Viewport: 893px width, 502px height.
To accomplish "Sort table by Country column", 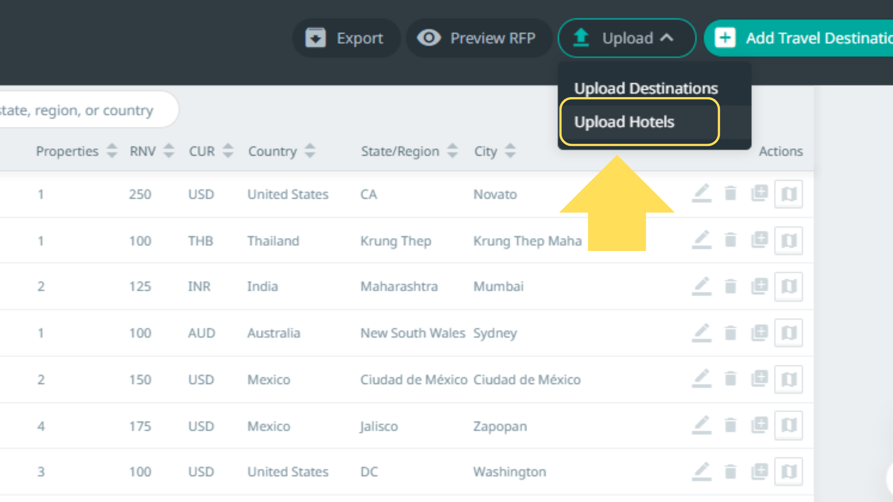I will [x=310, y=151].
